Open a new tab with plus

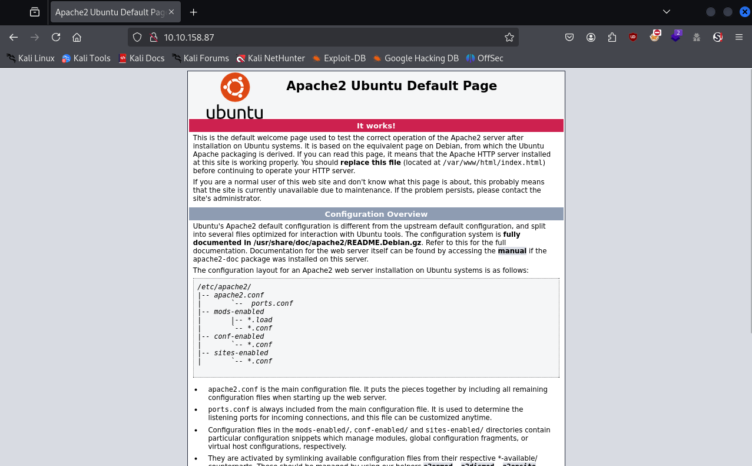(x=193, y=12)
